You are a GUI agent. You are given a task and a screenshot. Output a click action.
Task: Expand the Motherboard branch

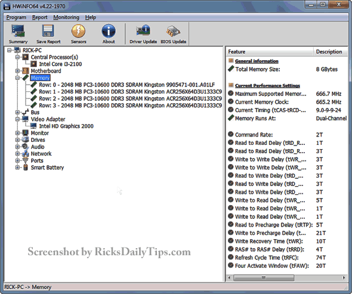click(17, 71)
